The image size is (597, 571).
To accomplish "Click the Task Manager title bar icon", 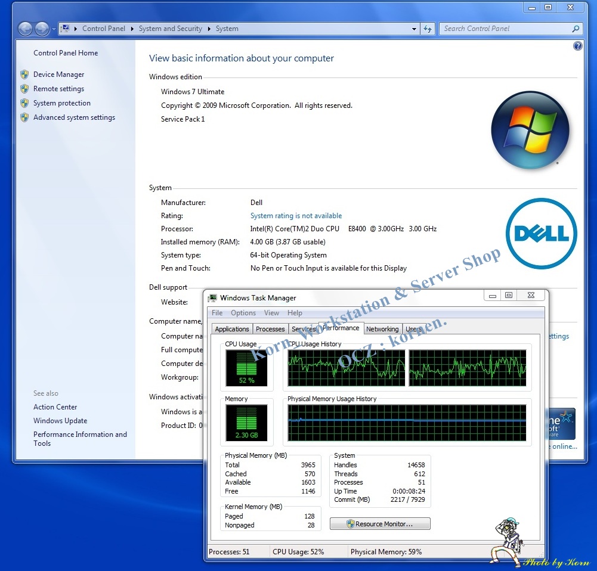I will 212,298.
